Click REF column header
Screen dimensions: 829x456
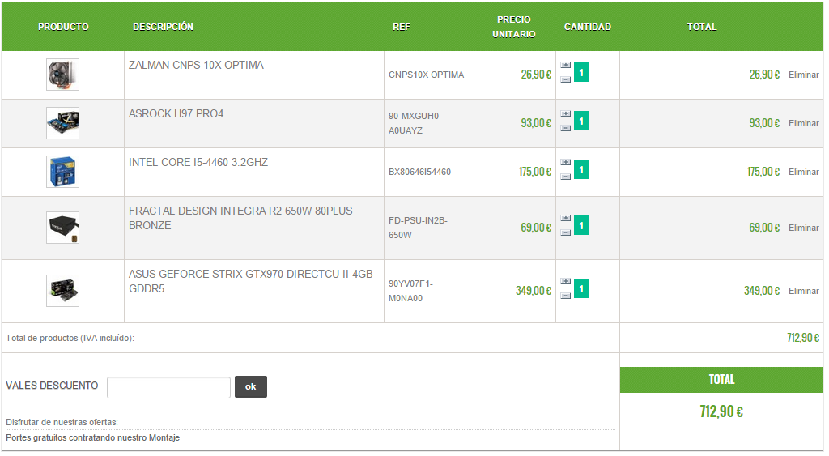click(402, 27)
